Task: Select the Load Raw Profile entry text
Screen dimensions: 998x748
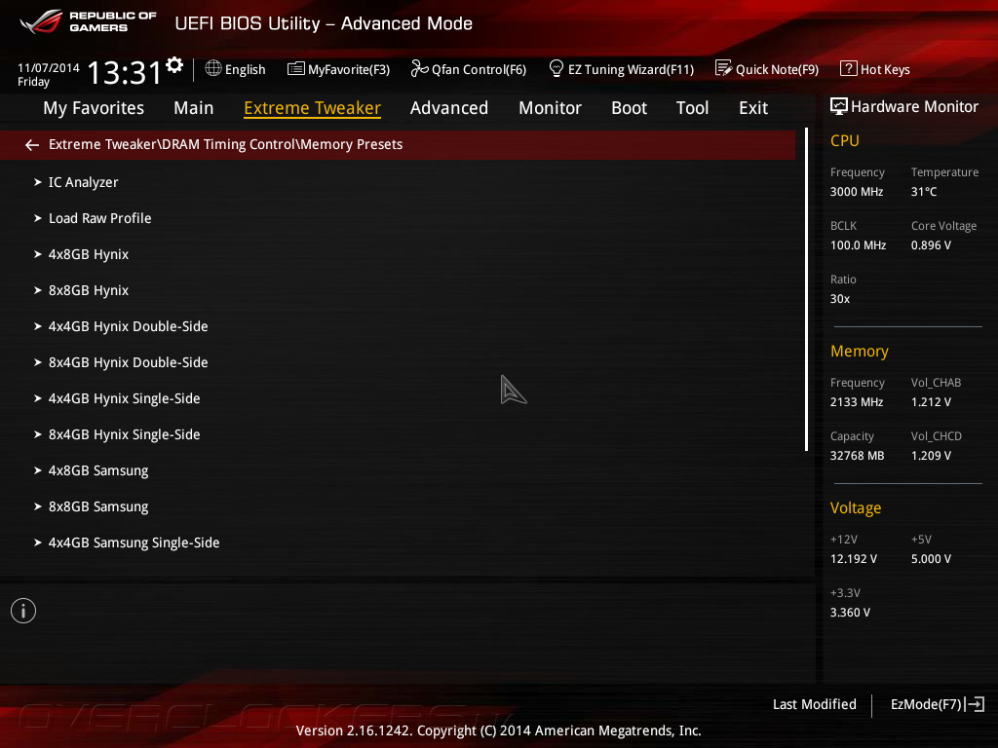Action: pos(100,218)
